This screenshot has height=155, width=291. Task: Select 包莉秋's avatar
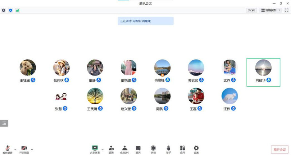[x=62, y=67]
